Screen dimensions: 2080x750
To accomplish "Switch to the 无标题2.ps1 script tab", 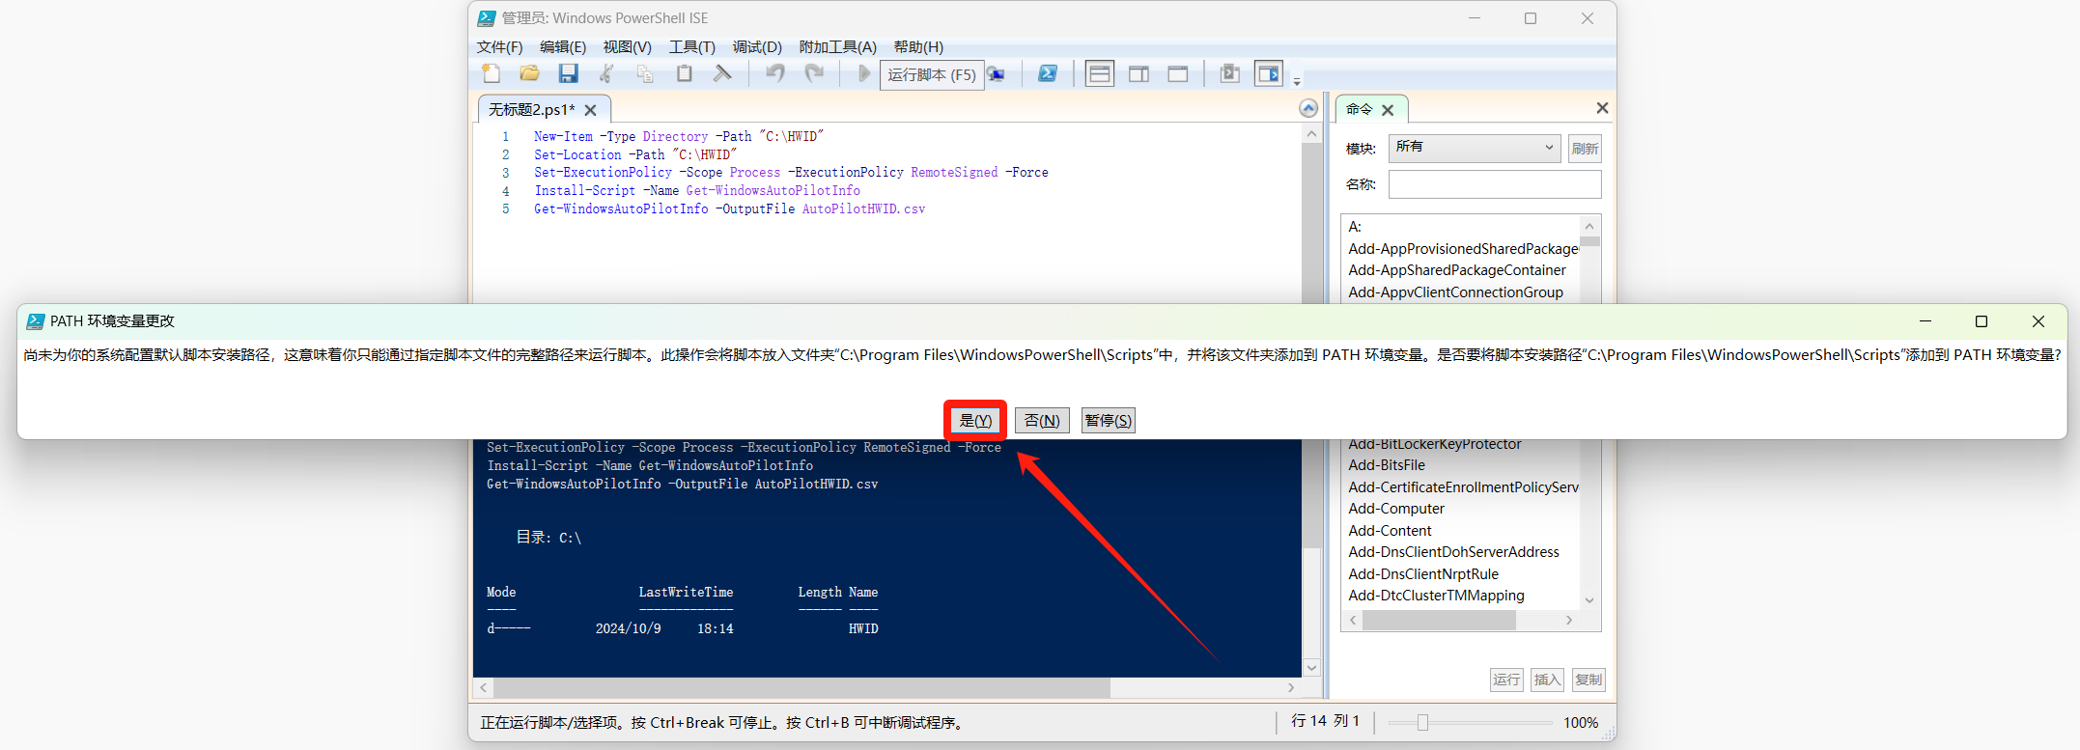I will 531,110.
